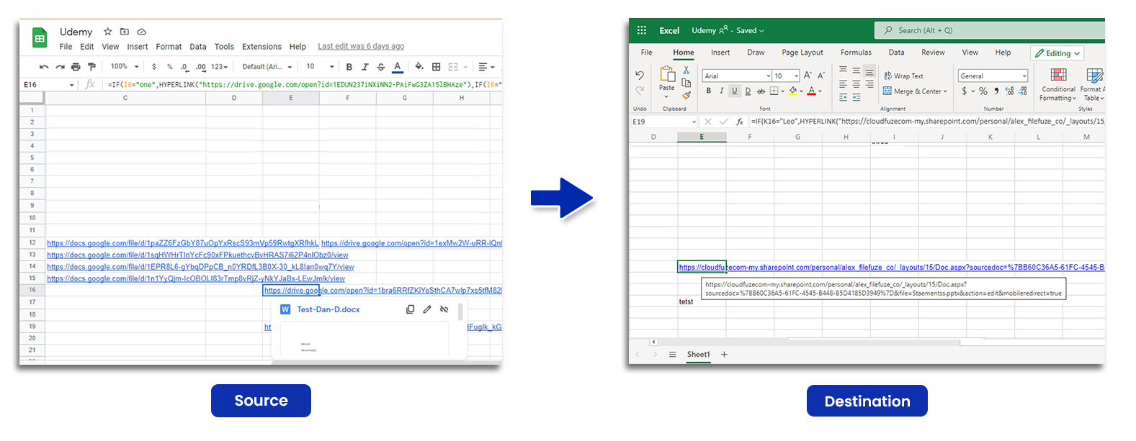
Task: Open the Format menu in Google Sheets
Action: pos(169,47)
